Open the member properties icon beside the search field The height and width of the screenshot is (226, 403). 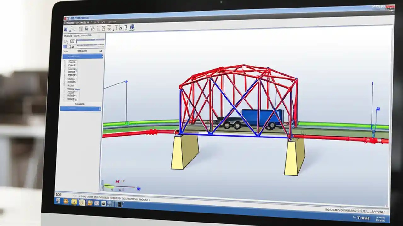(x=73, y=41)
